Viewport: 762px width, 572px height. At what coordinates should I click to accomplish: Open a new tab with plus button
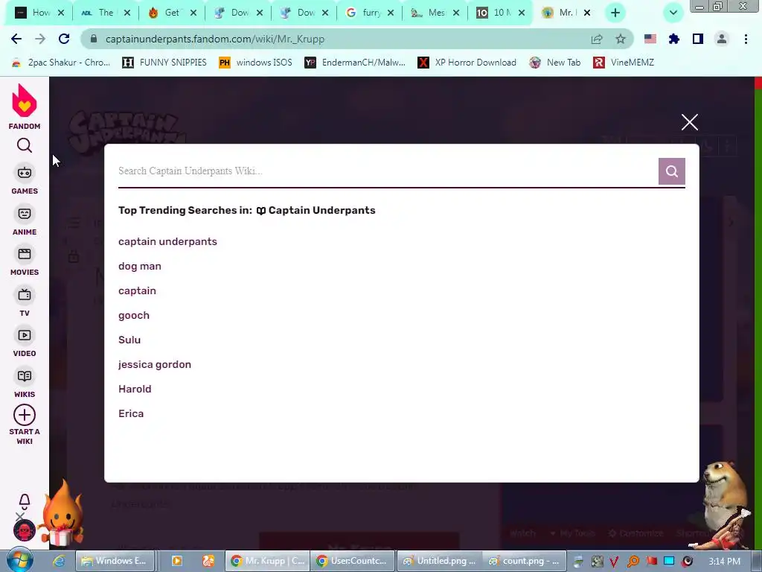coord(615,13)
